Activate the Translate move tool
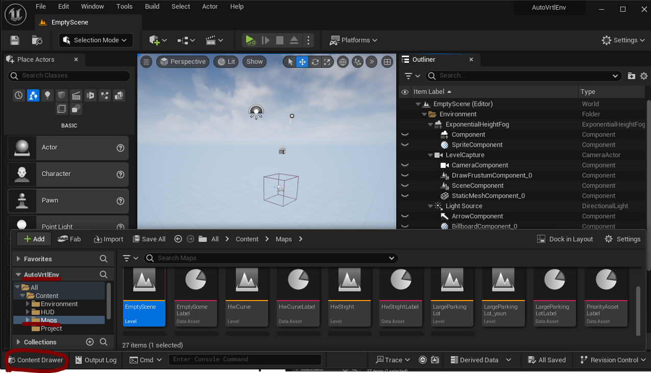Screen dimensions: 651x373 pos(302,62)
